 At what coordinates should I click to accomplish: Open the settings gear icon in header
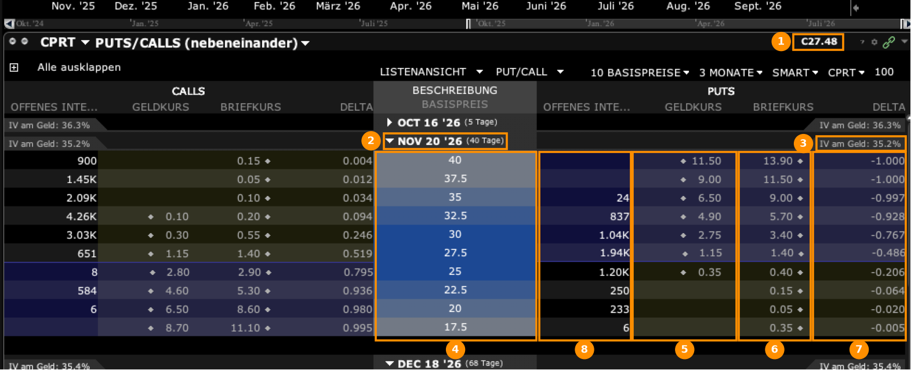(874, 42)
